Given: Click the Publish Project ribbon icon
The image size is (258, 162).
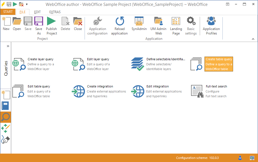Looking at the screenshot, I should pyautogui.click(x=51, y=25).
